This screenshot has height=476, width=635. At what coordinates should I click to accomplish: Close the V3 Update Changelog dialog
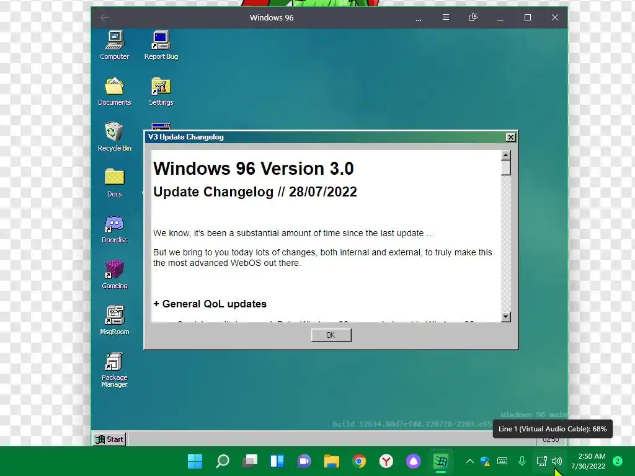point(511,137)
